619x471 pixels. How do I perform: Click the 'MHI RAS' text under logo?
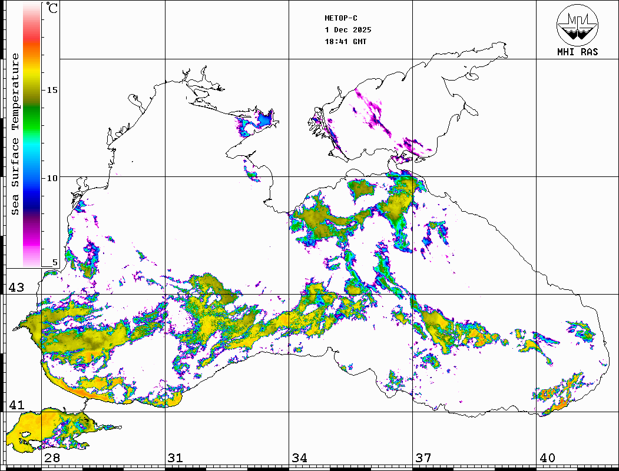577,52
